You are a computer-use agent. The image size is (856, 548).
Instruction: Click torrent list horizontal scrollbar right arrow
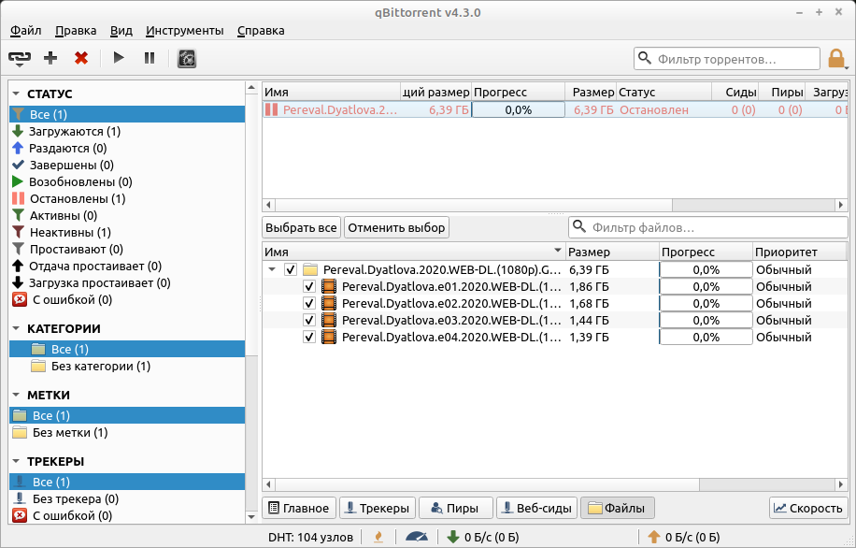pyautogui.click(x=841, y=205)
